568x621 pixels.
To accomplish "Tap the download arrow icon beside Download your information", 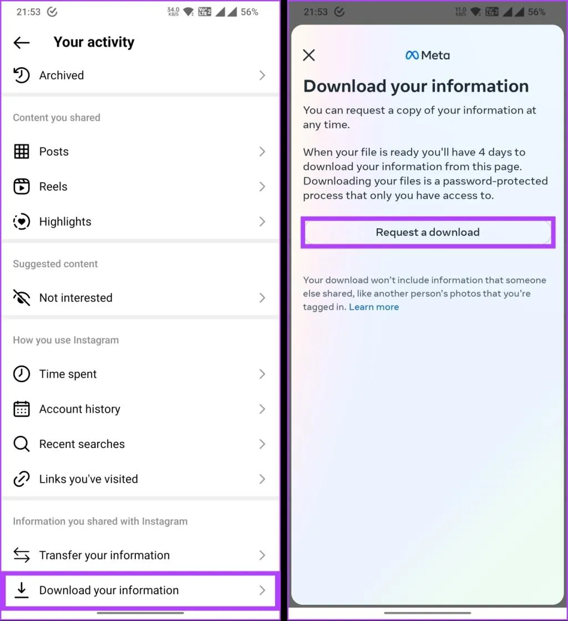I will pos(21,591).
